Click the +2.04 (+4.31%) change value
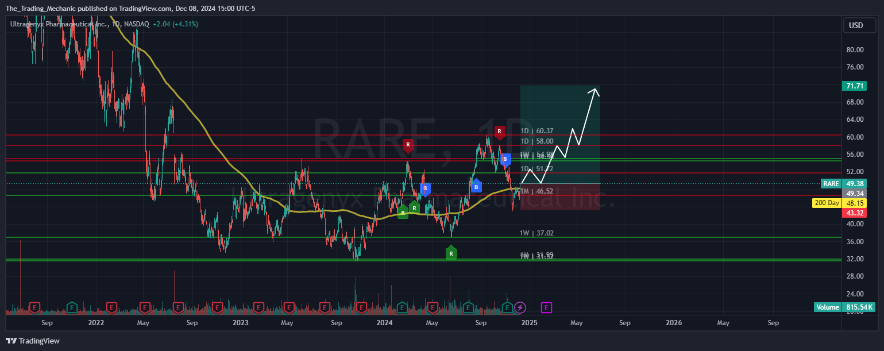884x351 pixels. 176,24
